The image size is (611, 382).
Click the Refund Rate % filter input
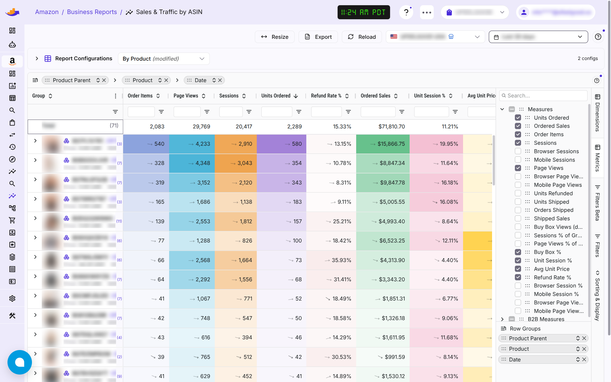[x=326, y=112]
